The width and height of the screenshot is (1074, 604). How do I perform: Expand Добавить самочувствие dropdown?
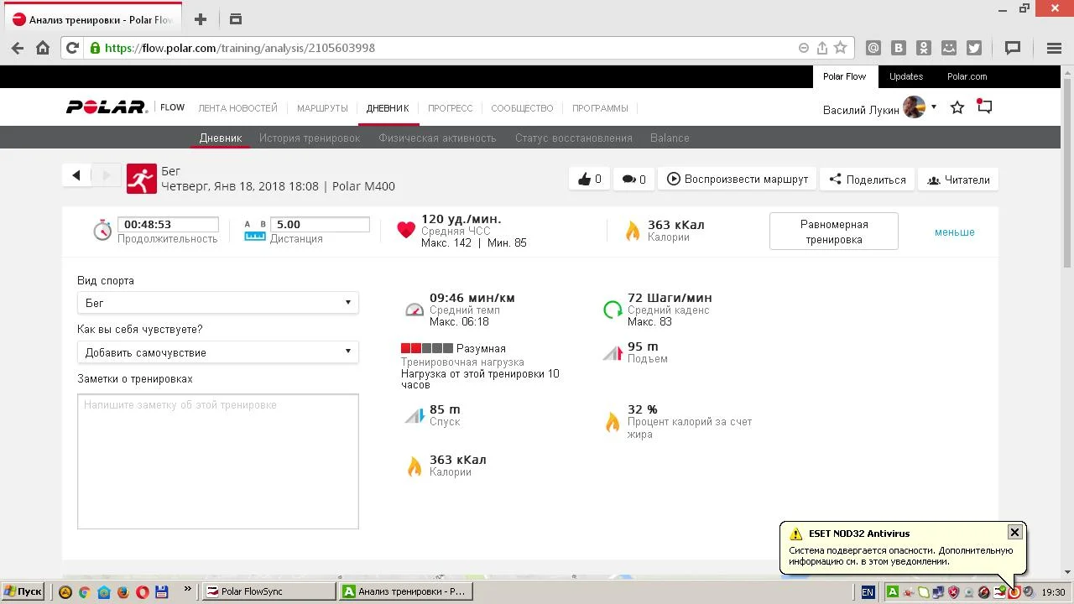pyautogui.click(x=217, y=352)
